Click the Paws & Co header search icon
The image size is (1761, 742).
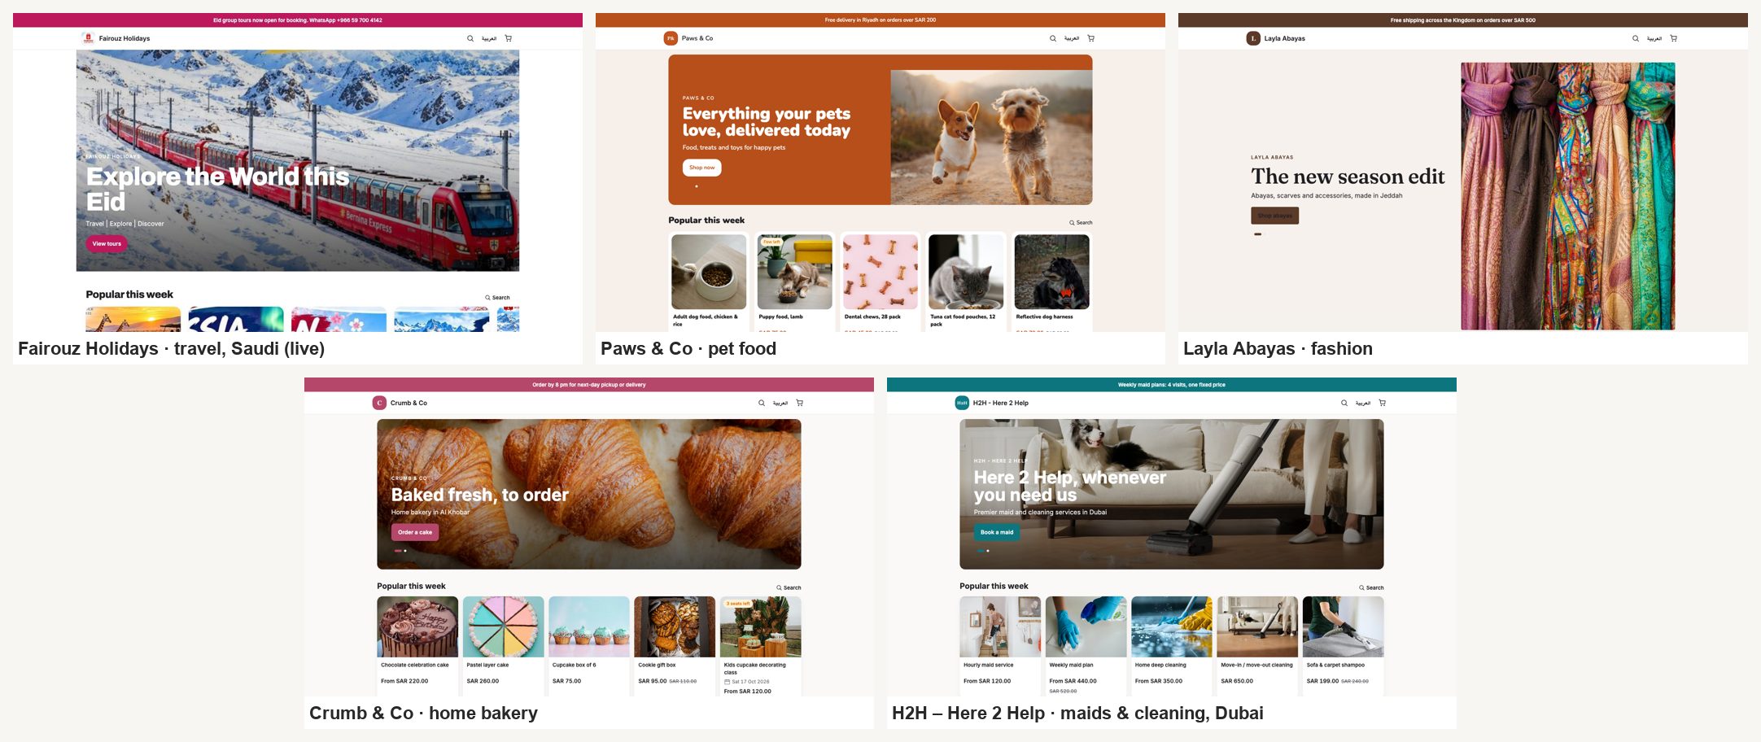point(1052,38)
